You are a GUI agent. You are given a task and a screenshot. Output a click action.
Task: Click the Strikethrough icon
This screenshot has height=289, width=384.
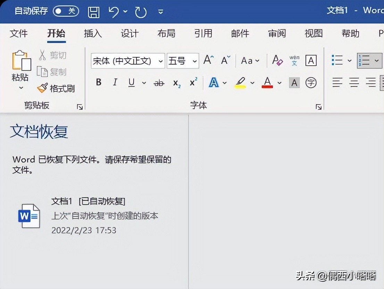(x=159, y=83)
